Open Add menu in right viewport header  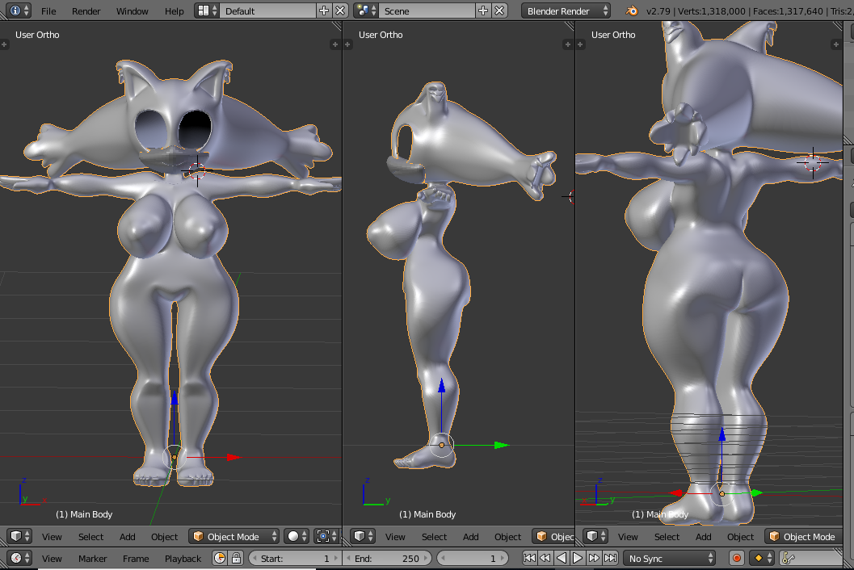click(x=703, y=536)
